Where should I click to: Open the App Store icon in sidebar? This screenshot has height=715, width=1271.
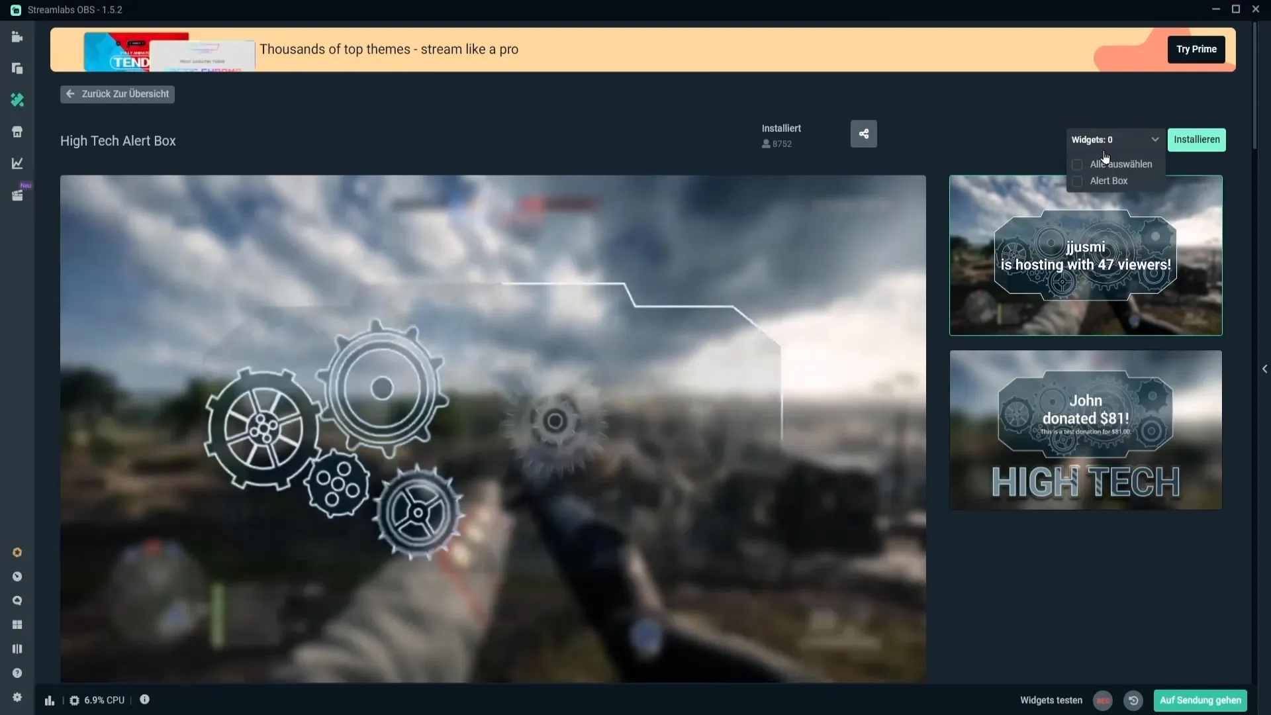(x=17, y=132)
